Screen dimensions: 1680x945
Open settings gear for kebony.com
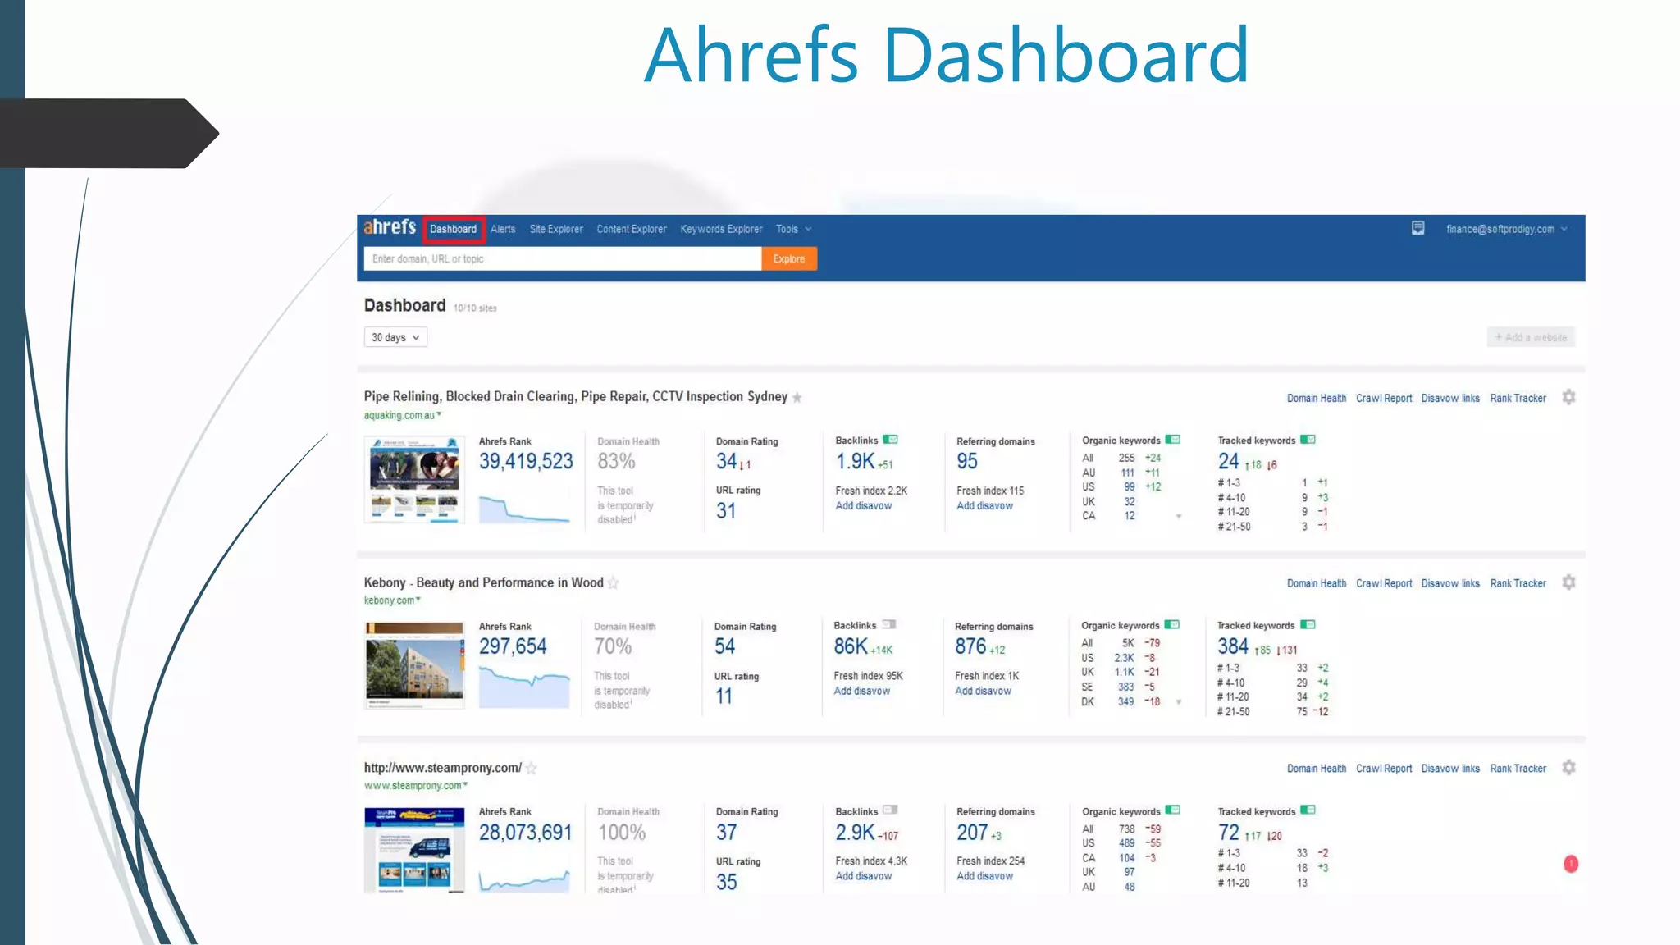coord(1568,582)
